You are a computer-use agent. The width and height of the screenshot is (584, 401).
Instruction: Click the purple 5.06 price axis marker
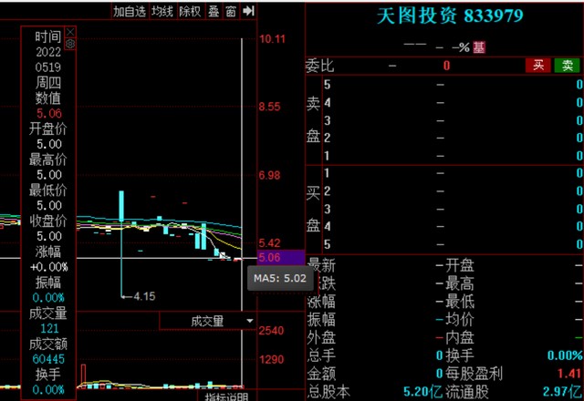coord(281,257)
